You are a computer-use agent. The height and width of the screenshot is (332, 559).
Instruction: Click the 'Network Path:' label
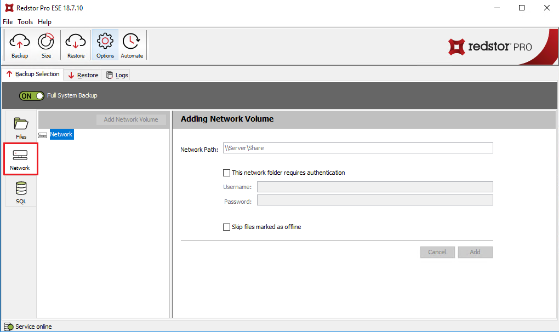point(199,150)
